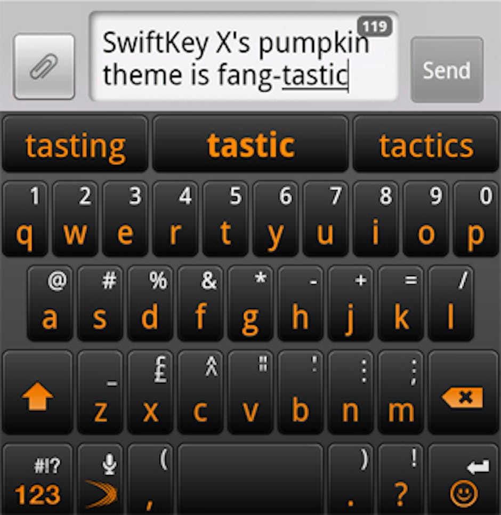Tap the letter p key
Screen dimensions: 501x515
pyautogui.click(x=476, y=219)
